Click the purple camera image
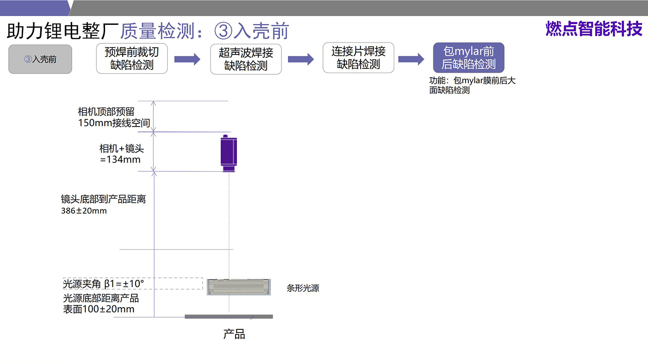Screen dimensions: 648x364 pyautogui.click(x=229, y=153)
